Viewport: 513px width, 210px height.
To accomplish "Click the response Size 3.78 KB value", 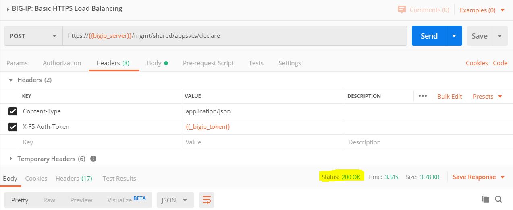I will [x=430, y=177].
